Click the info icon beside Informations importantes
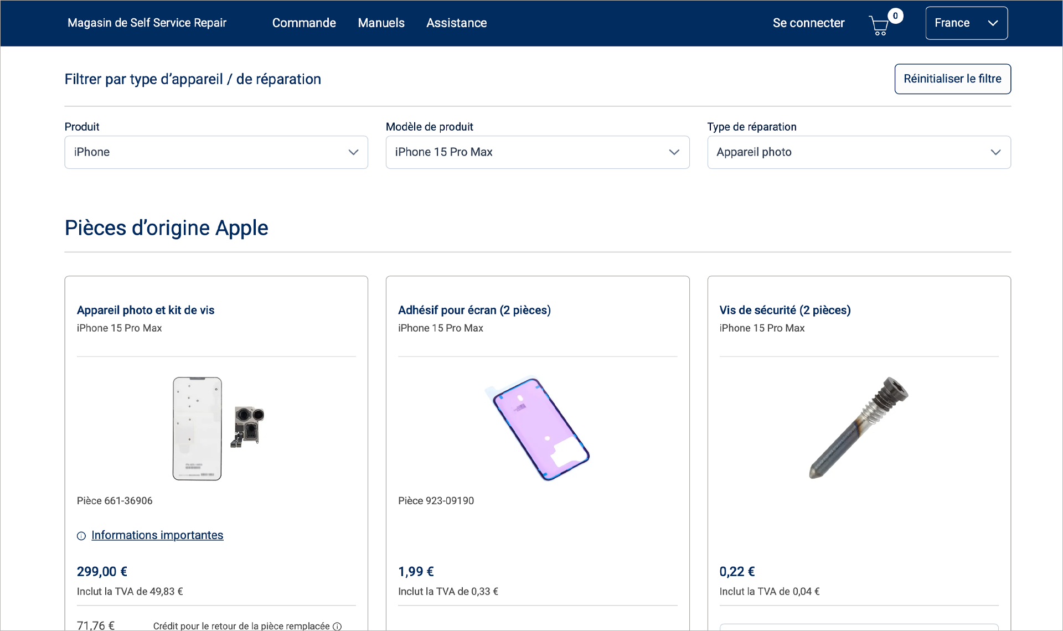The image size is (1063, 631). [81, 536]
